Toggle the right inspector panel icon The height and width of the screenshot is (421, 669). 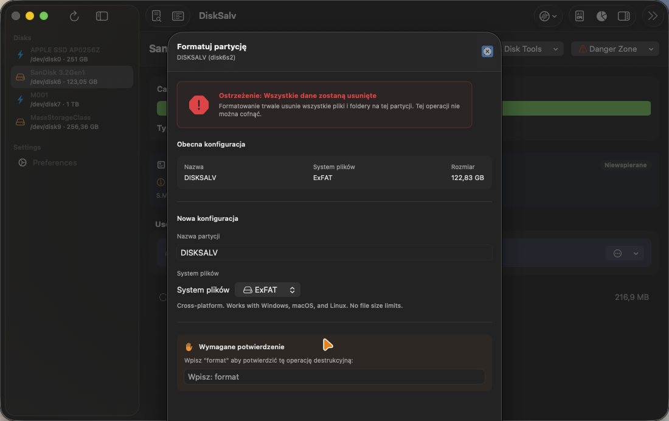[624, 16]
